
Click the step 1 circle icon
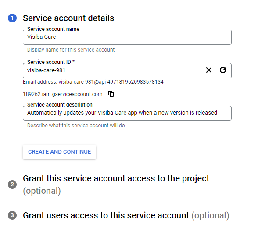pos(12,18)
